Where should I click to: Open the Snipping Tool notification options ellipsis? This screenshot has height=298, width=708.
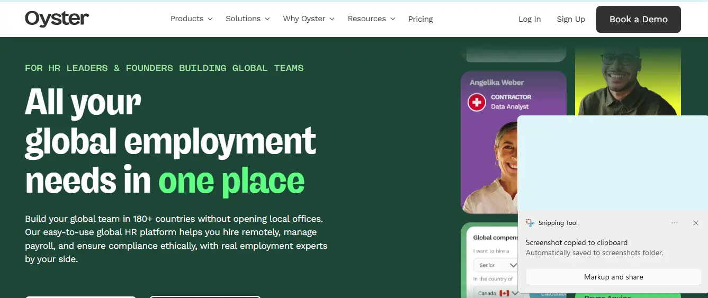(675, 223)
